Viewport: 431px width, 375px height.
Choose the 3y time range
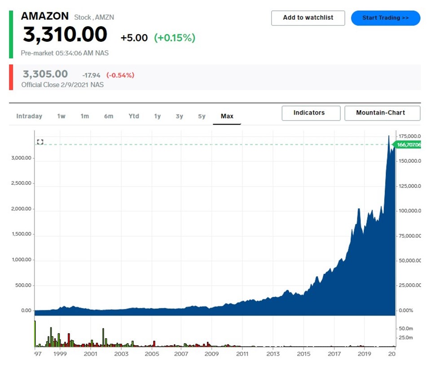[179, 116]
